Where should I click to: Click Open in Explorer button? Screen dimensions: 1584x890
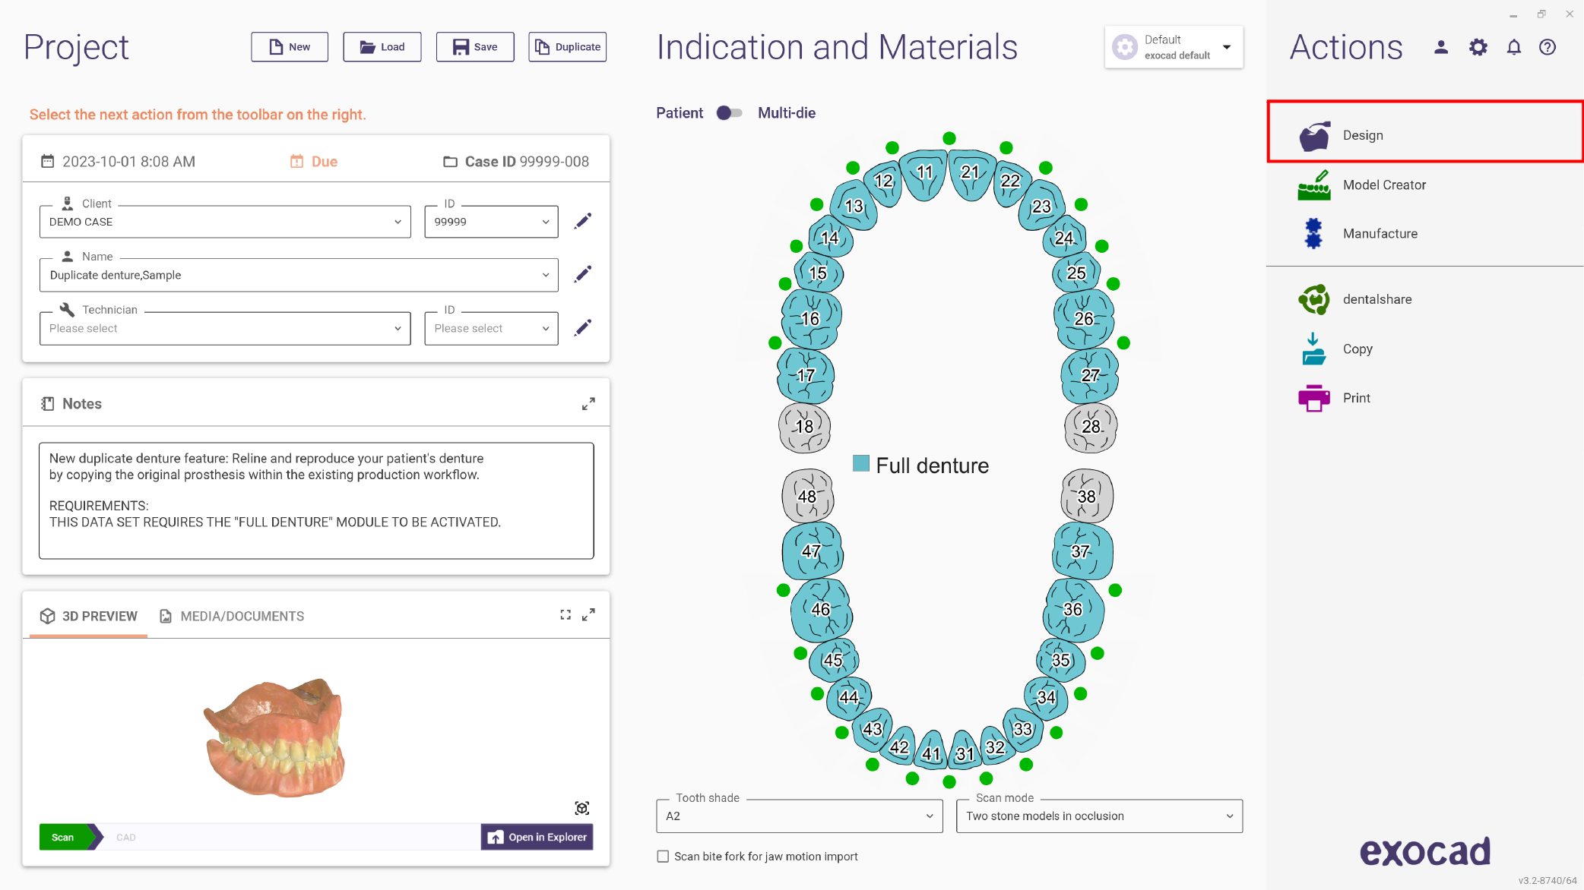[537, 837]
